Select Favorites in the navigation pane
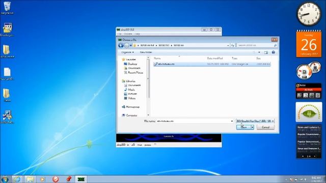This screenshot has height=183, width=326. (129, 59)
